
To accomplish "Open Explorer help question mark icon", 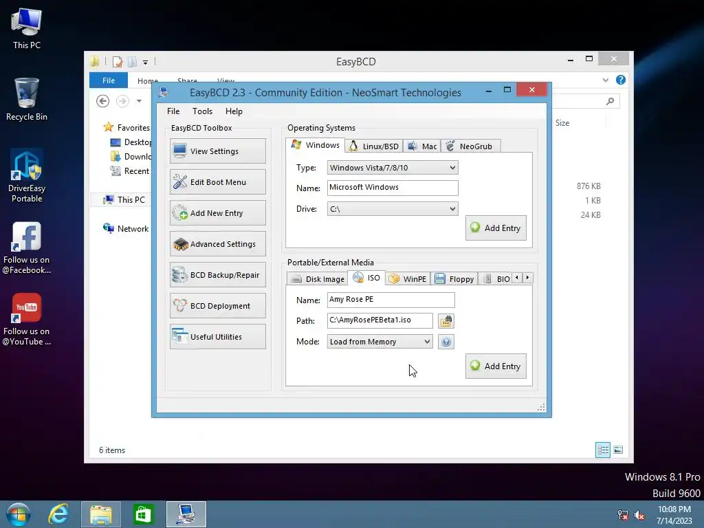I will [621, 80].
